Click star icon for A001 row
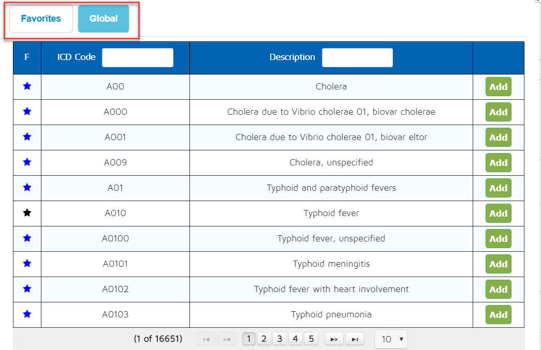 pos(27,137)
